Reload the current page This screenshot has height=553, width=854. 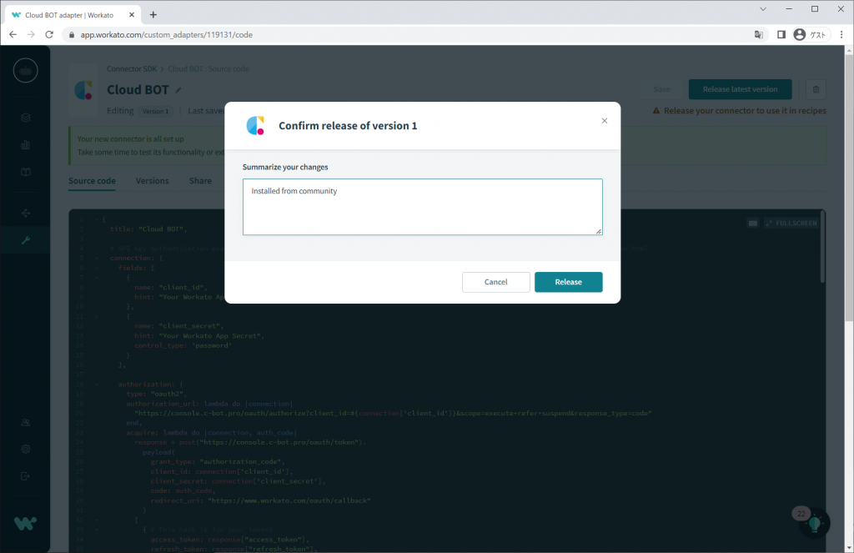tap(49, 35)
